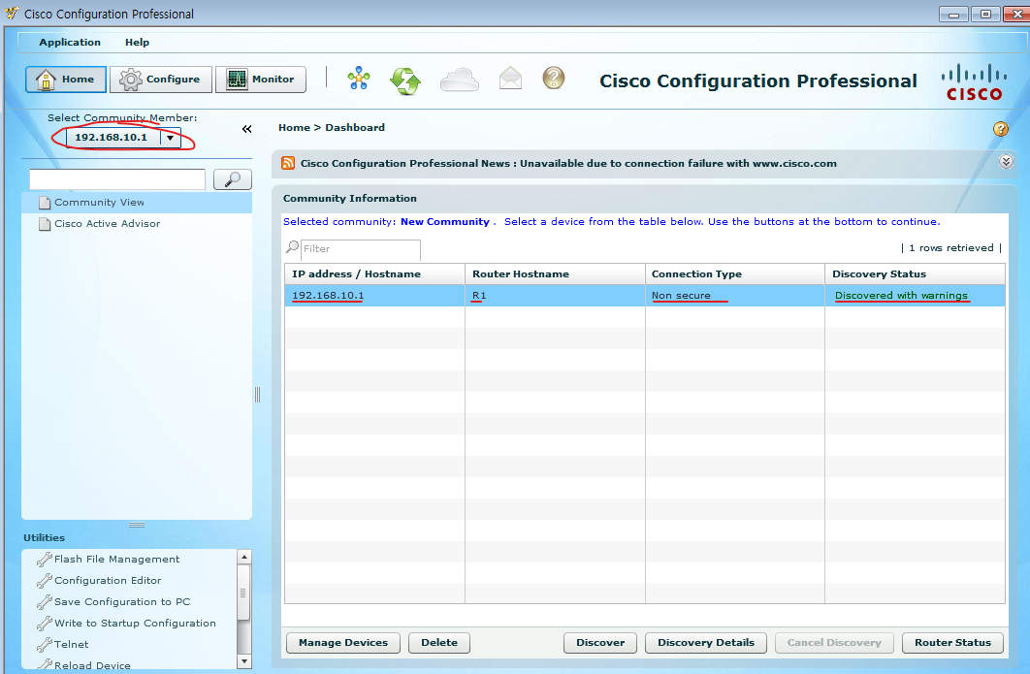Click the Home breadcrumb link
This screenshot has width=1030, height=674.
tap(294, 127)
